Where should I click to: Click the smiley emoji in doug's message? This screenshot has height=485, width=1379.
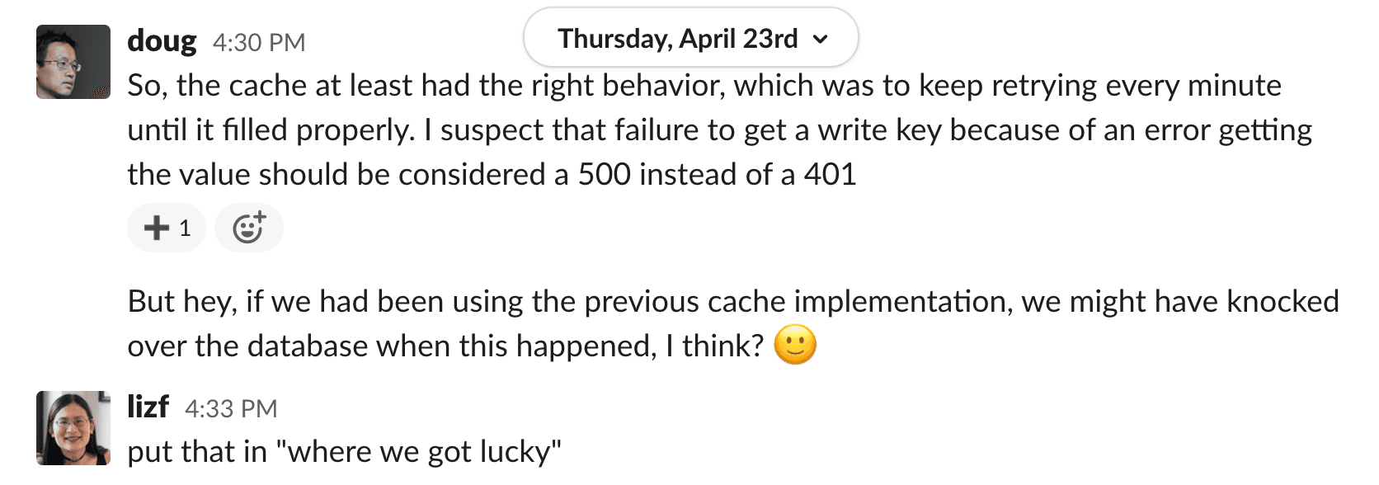tap(795, 345)
